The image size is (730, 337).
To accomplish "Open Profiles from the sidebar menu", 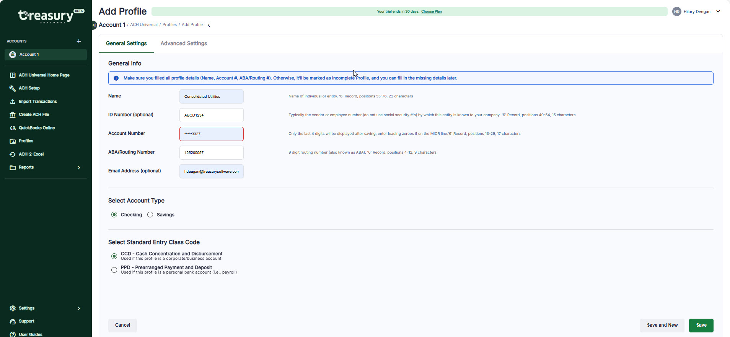I will pos(26,141).
